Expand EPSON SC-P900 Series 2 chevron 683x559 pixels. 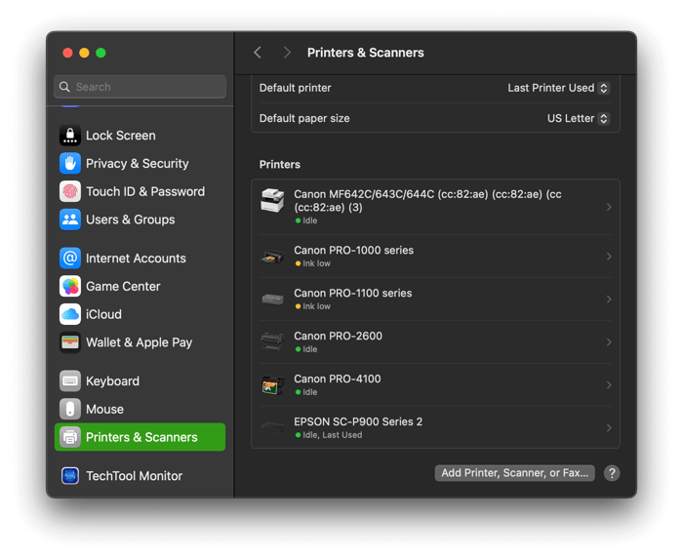click(x=609, y=428)
